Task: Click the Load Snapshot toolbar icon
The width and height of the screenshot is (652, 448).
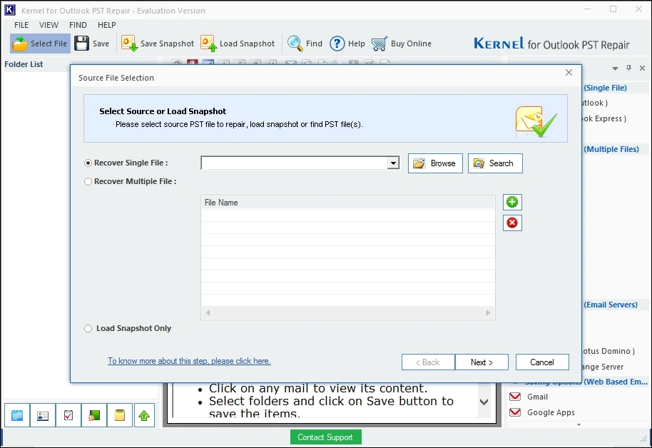Action: point(209,44)
